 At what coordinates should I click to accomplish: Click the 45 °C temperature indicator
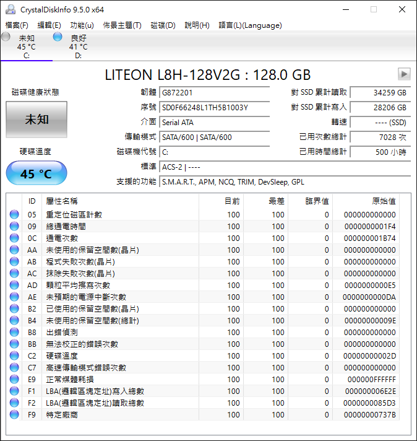tap(37, 173)
